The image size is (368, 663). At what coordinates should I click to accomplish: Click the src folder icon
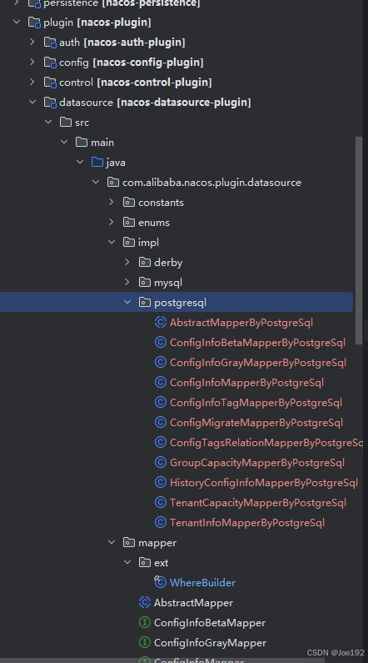pos(66,123)
